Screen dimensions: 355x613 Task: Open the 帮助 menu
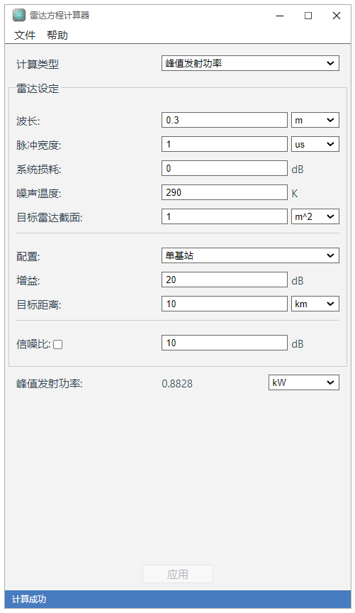coord(57,35)
